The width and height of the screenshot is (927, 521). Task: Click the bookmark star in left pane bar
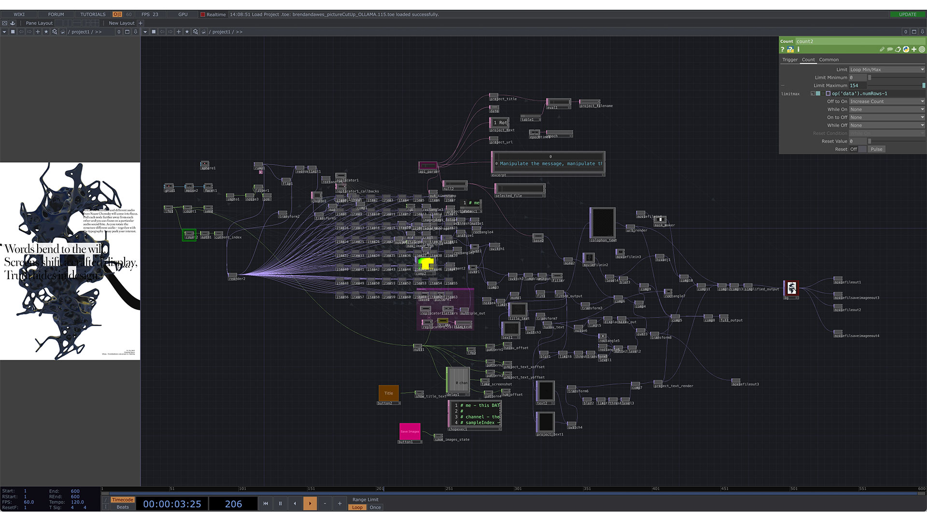coord(46,32)
